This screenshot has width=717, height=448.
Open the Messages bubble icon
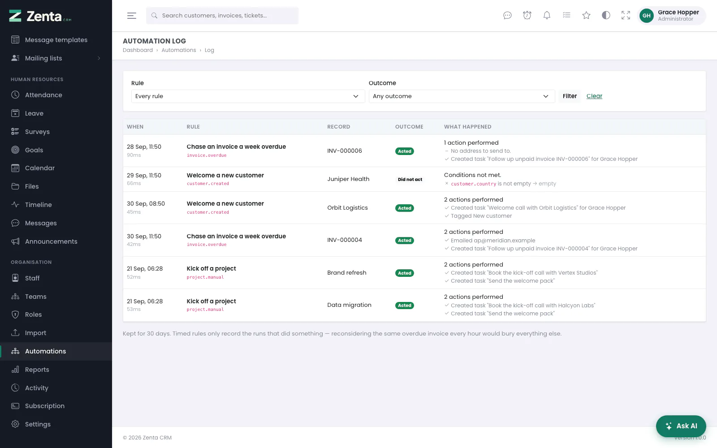15,223
